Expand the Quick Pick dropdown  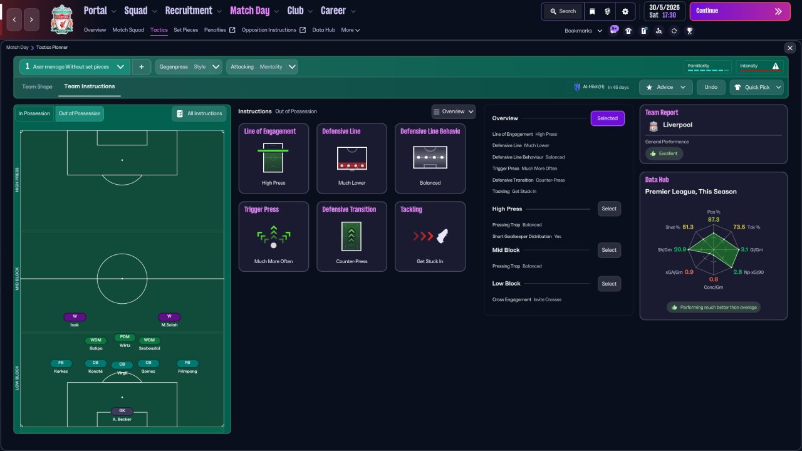pyautogui.click(x=757, y=87)
